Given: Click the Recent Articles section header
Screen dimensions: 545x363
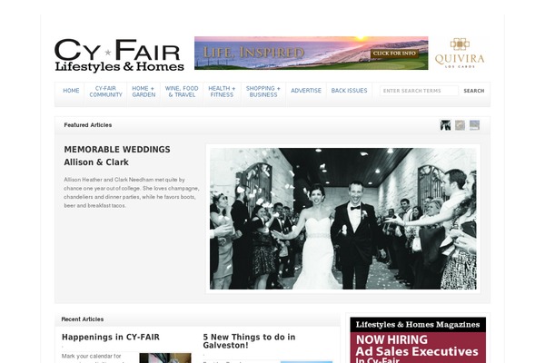Looking at the screenshot, I should point(83,319).
